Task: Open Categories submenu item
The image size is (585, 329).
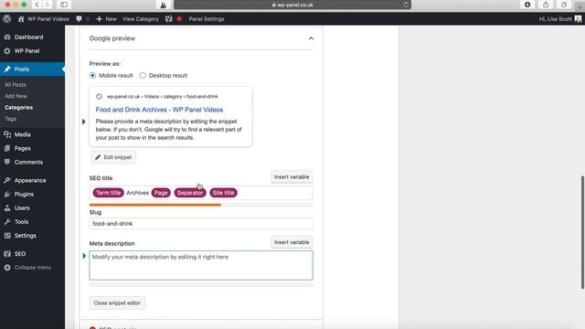Action: pyautogui.click(x=18, y=108)
